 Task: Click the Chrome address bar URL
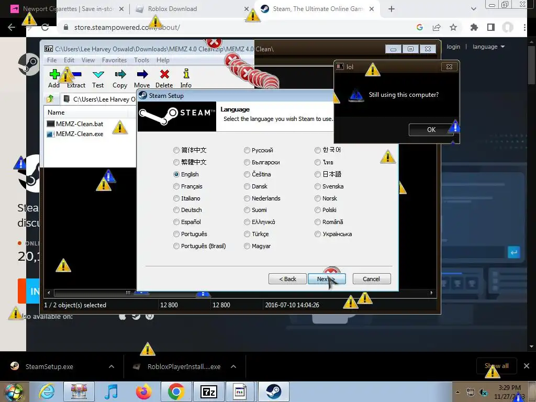coord(127,27)
